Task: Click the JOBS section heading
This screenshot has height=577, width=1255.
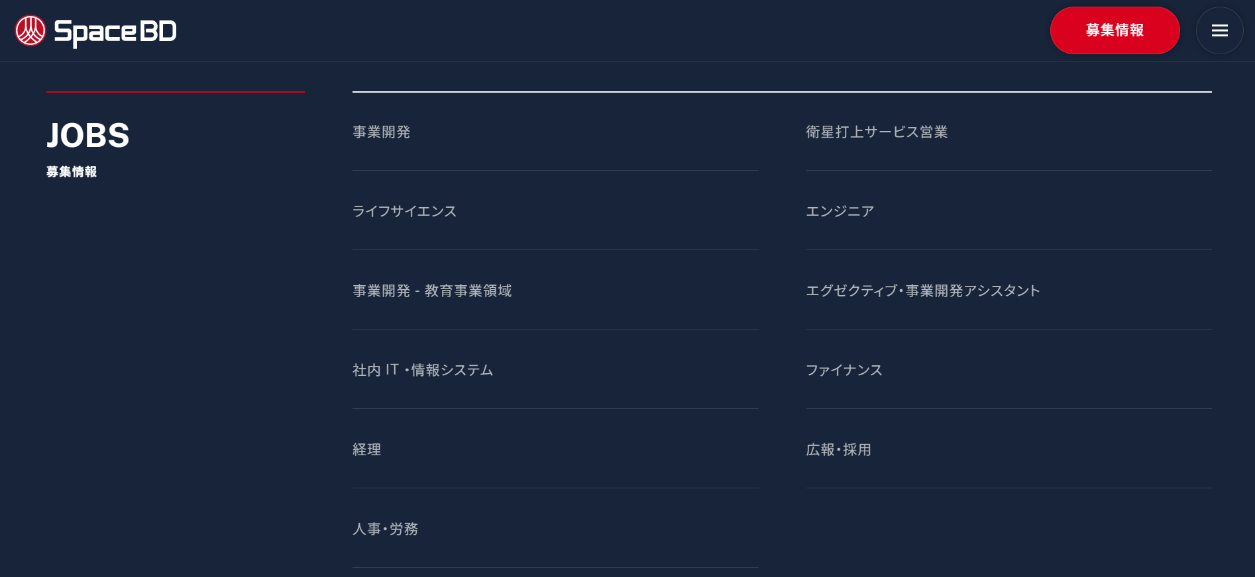Action: click(x=88, y=136)
